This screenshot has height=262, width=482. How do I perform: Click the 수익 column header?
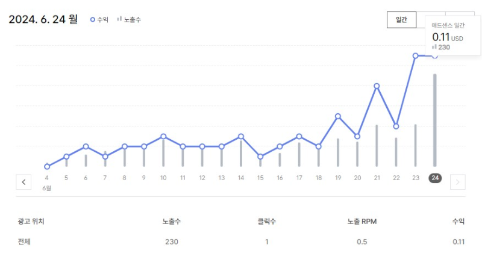pos(459,221)
